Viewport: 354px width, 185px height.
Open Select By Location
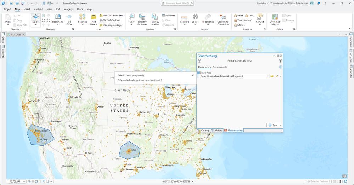(x=154, y=19)
